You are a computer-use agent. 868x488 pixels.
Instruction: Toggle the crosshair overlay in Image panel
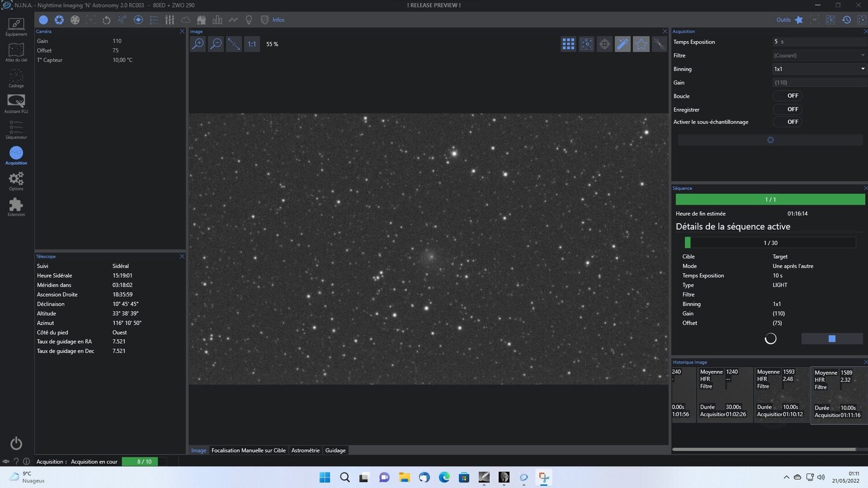coord(605,44)
